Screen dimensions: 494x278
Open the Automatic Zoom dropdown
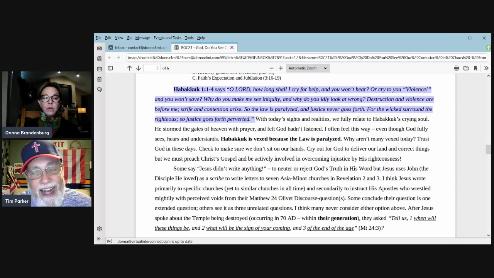(307, 68)
